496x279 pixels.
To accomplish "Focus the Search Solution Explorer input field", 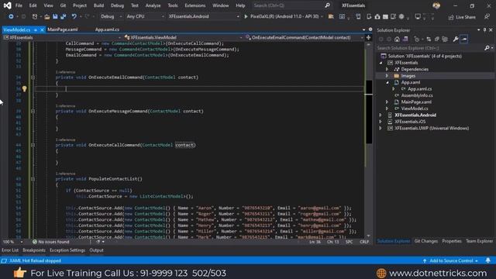I will coord(430,48).
